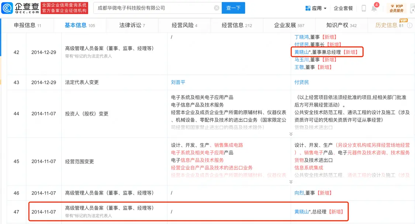415x224 pixels.
Task: Switch to 申报信息 tab
Action: 27,25
